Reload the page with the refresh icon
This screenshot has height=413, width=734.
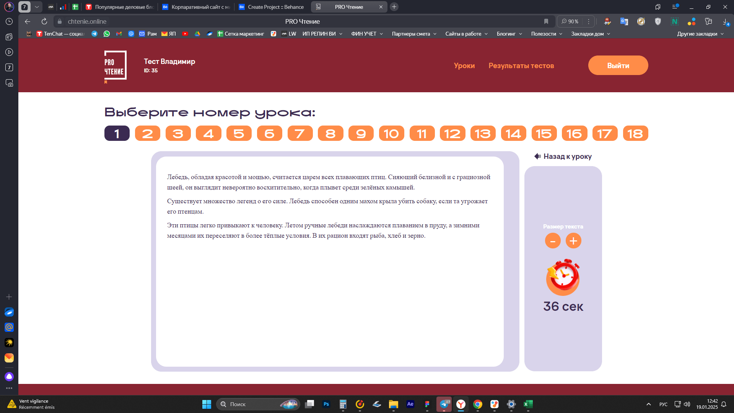coord(44,21)
